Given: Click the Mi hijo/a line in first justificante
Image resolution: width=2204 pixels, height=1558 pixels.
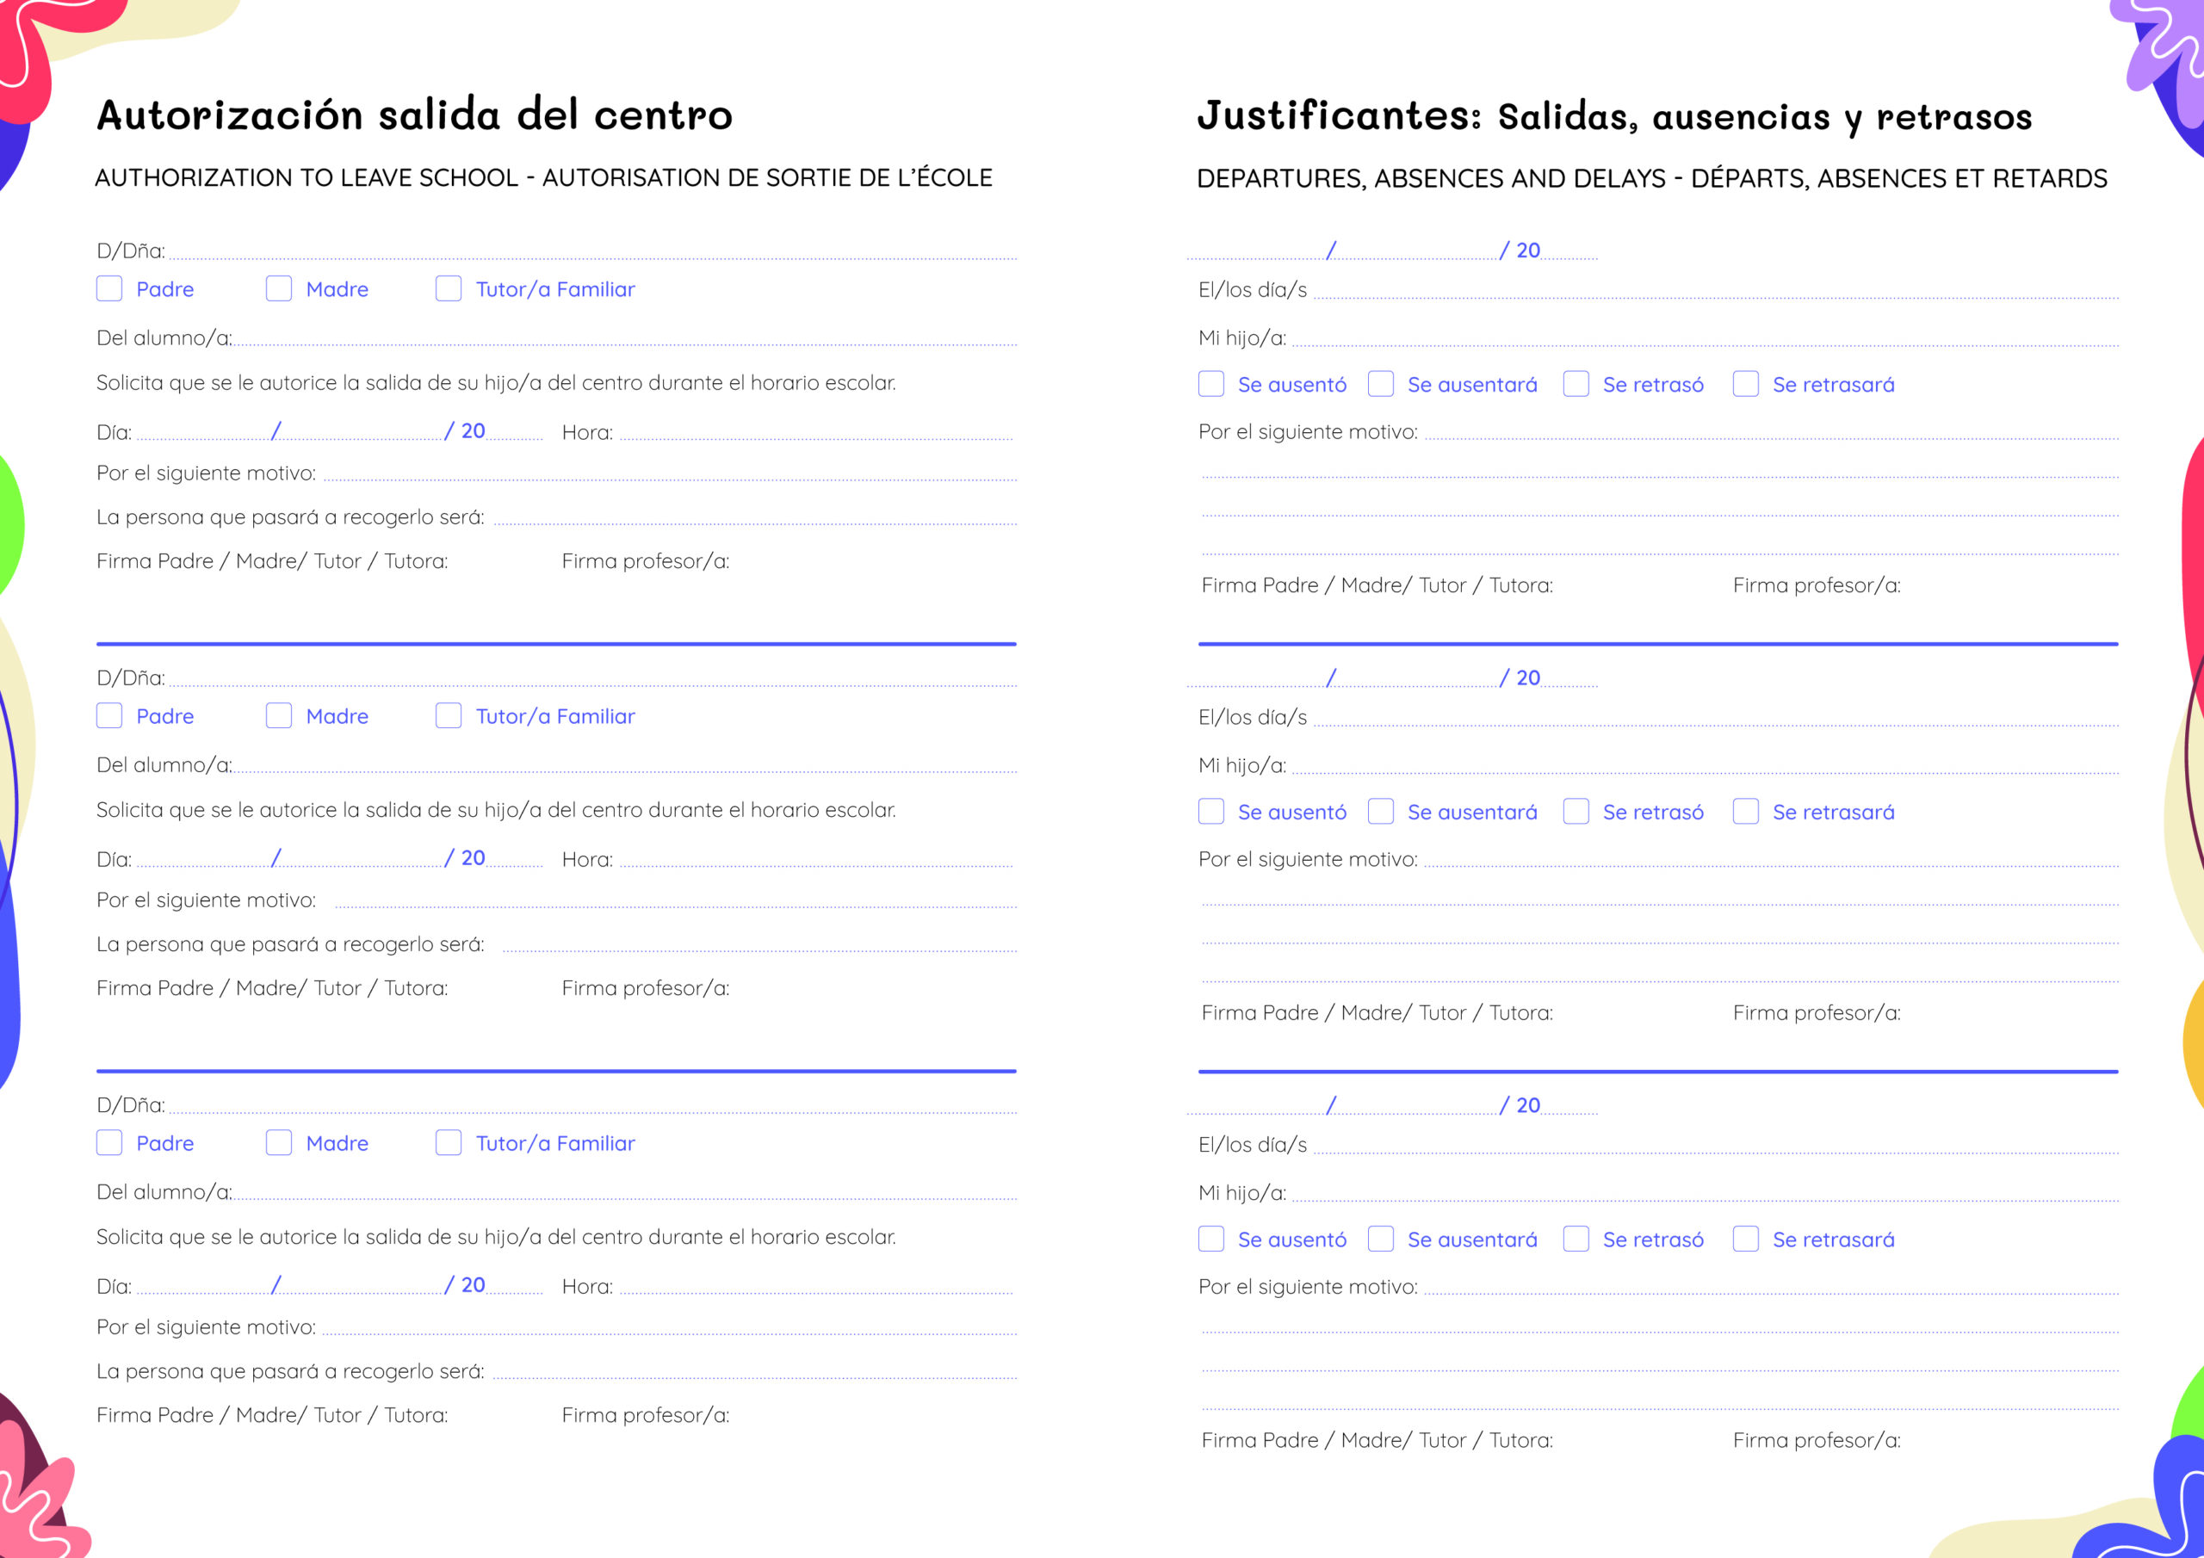Looking at the screenshot, I should tap(1705, 339).
